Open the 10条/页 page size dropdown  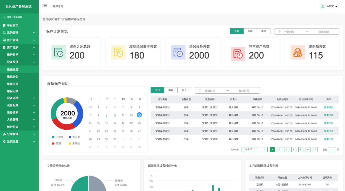[250, 150]
